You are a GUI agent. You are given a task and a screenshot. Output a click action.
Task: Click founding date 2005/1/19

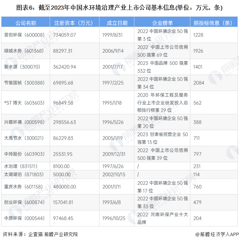[x=112, y=138]
